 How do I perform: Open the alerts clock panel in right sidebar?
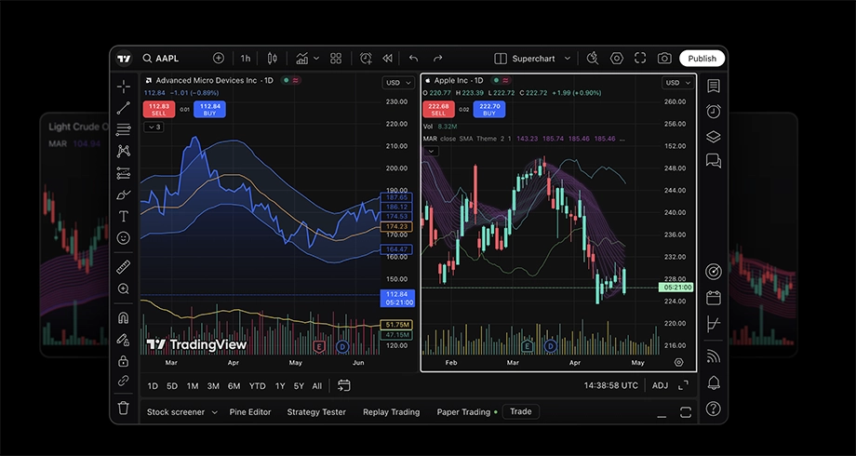pyautogui.click(x=714, y=112)
